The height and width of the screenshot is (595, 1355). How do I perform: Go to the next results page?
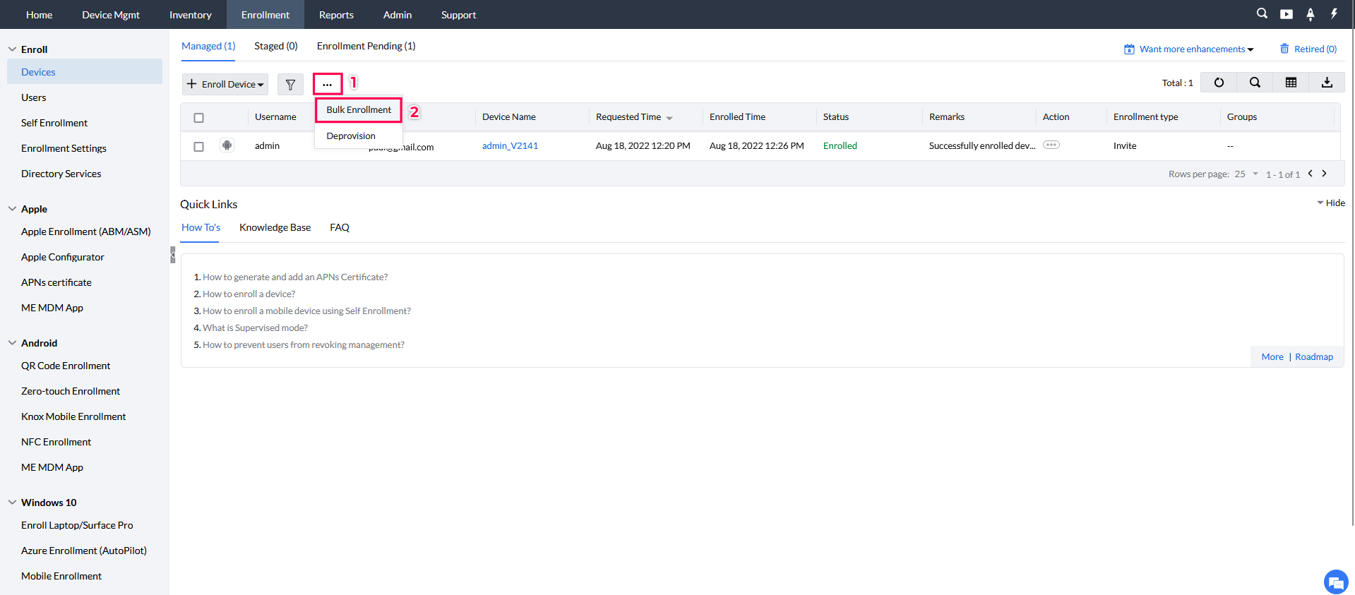coord(1325,174)
